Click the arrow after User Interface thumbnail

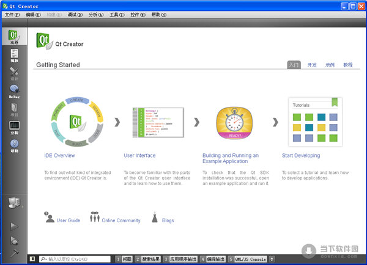click(197, 122)
